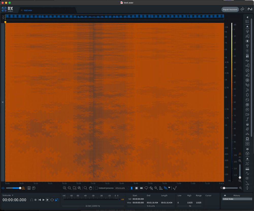254x211 pixels.
Task: Toggle playhead follows playback
Action: pyautogui.click(x=57, y=200)
